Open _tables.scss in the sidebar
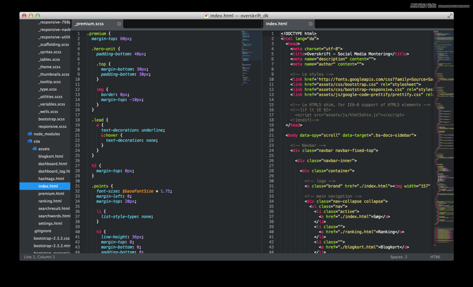 49,59
